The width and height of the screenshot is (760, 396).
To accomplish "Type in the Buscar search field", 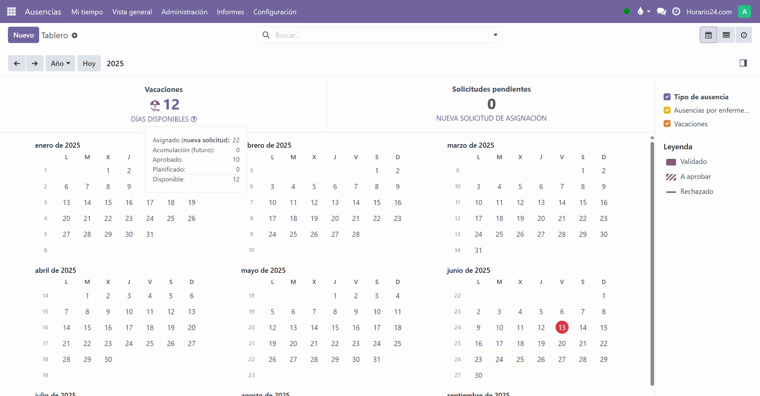I will tap(380, 35).
